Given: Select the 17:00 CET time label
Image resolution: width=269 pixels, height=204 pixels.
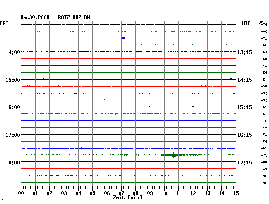Looking at the screenshot, I should (x=13, y=135).
